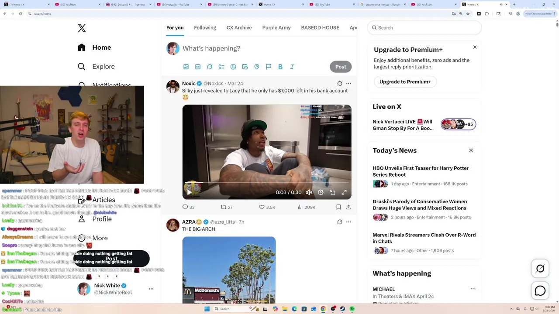Add a poll to the post
559x314 pixels.
click(x=221, y=67)
